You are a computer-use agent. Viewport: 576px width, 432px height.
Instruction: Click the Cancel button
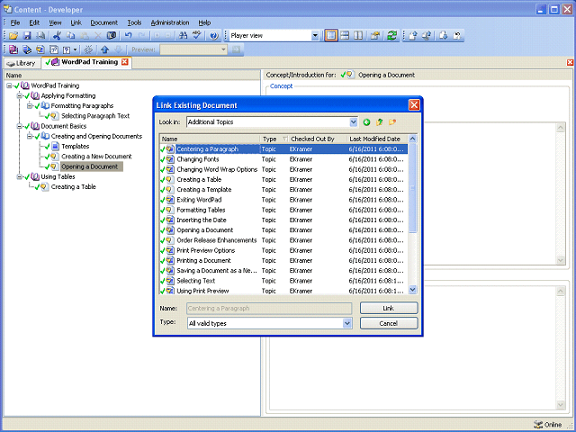(389, 323)
